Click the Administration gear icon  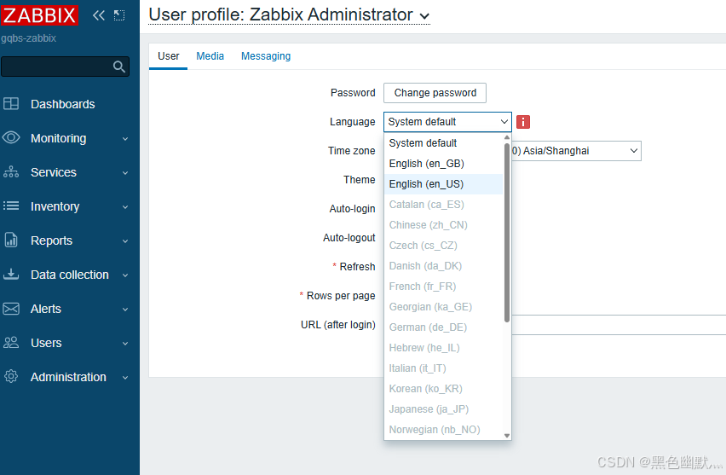[x=11, y=376]
